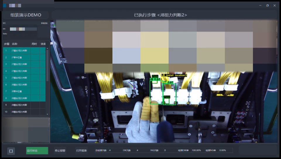Image resolution: width=281 pixels, height=159 pixels.
Task: Click the 效率 column header
Action: [x=43, y=44]
